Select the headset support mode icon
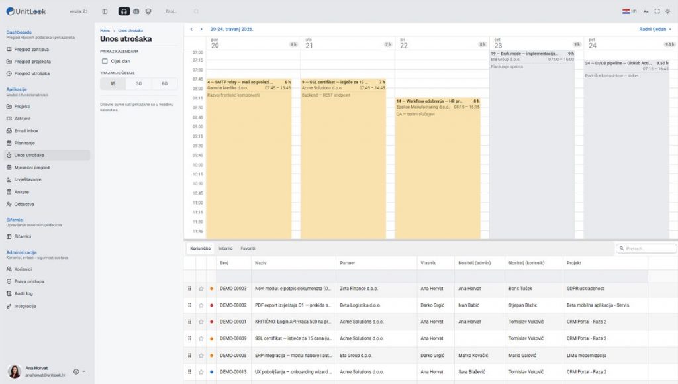Screen dimensions: 678x384 tap(124, 11)
